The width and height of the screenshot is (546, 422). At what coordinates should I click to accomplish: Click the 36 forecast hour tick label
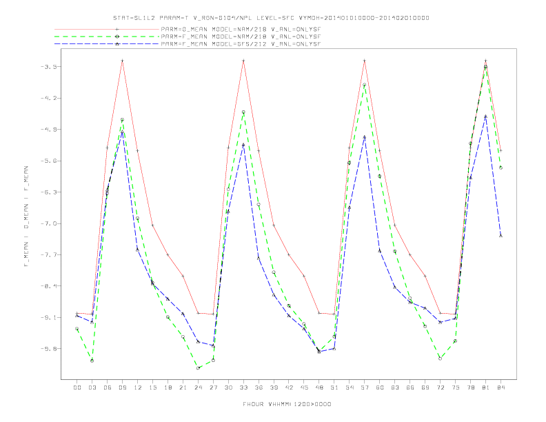259,388
